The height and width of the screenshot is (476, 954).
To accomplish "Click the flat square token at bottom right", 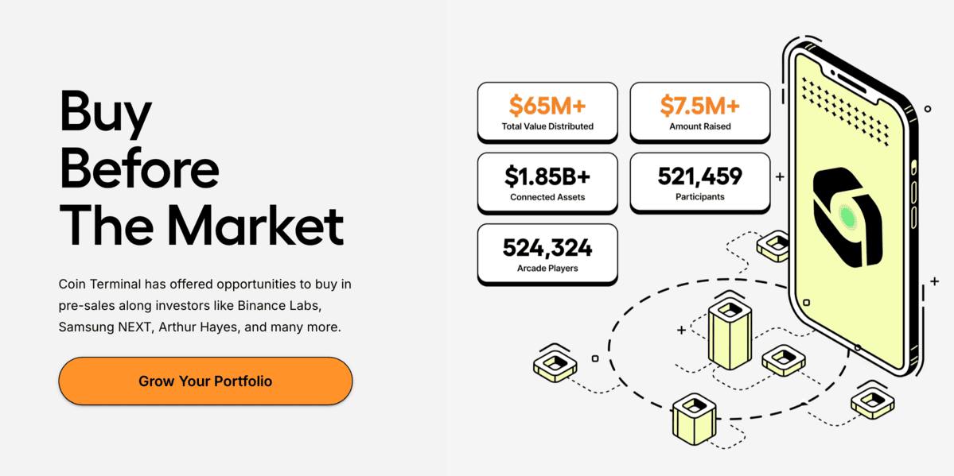I will (872, 402).
